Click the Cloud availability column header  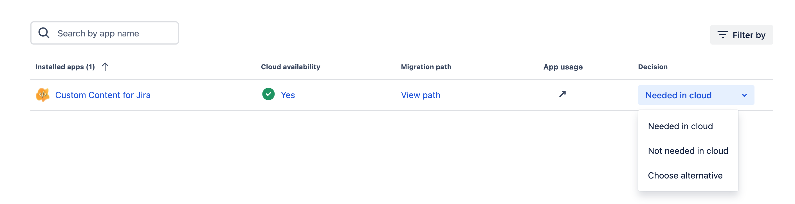(290, 67)
